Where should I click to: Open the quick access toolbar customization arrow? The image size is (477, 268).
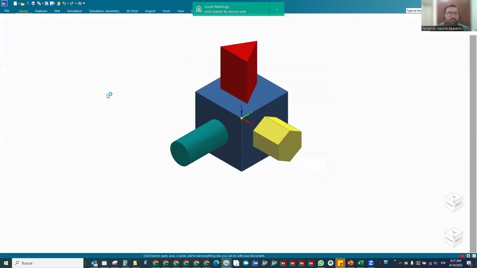[84, 4]
